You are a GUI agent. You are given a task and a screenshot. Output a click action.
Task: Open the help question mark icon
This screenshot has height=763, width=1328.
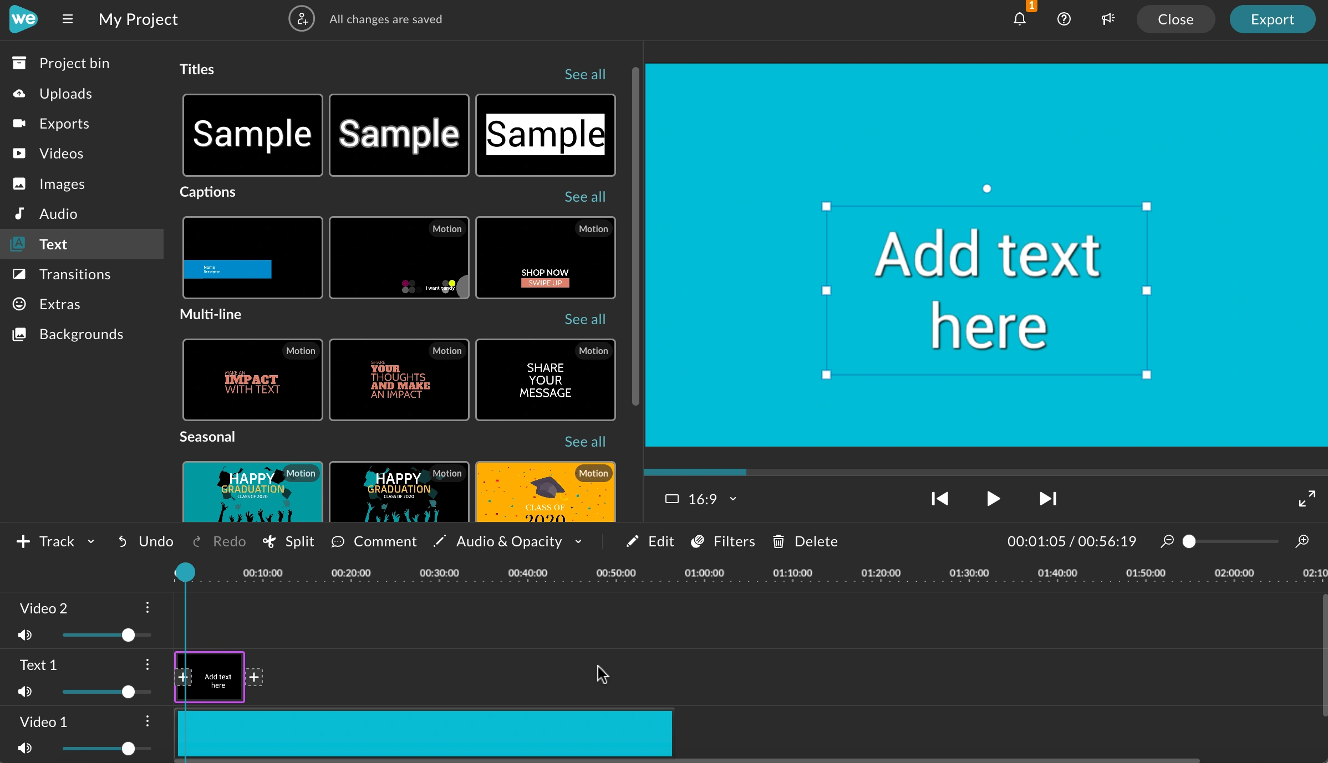(1064, 19)
